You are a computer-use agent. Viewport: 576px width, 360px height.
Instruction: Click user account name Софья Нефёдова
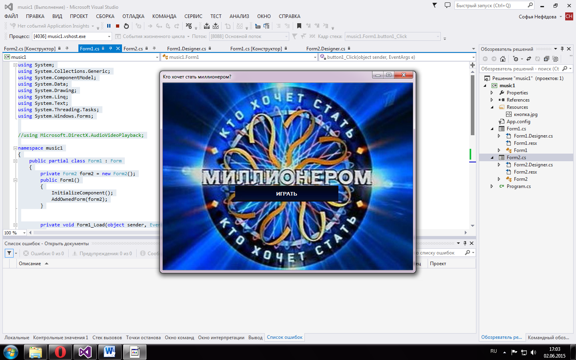pyautogui.click(x=538, y=17)
